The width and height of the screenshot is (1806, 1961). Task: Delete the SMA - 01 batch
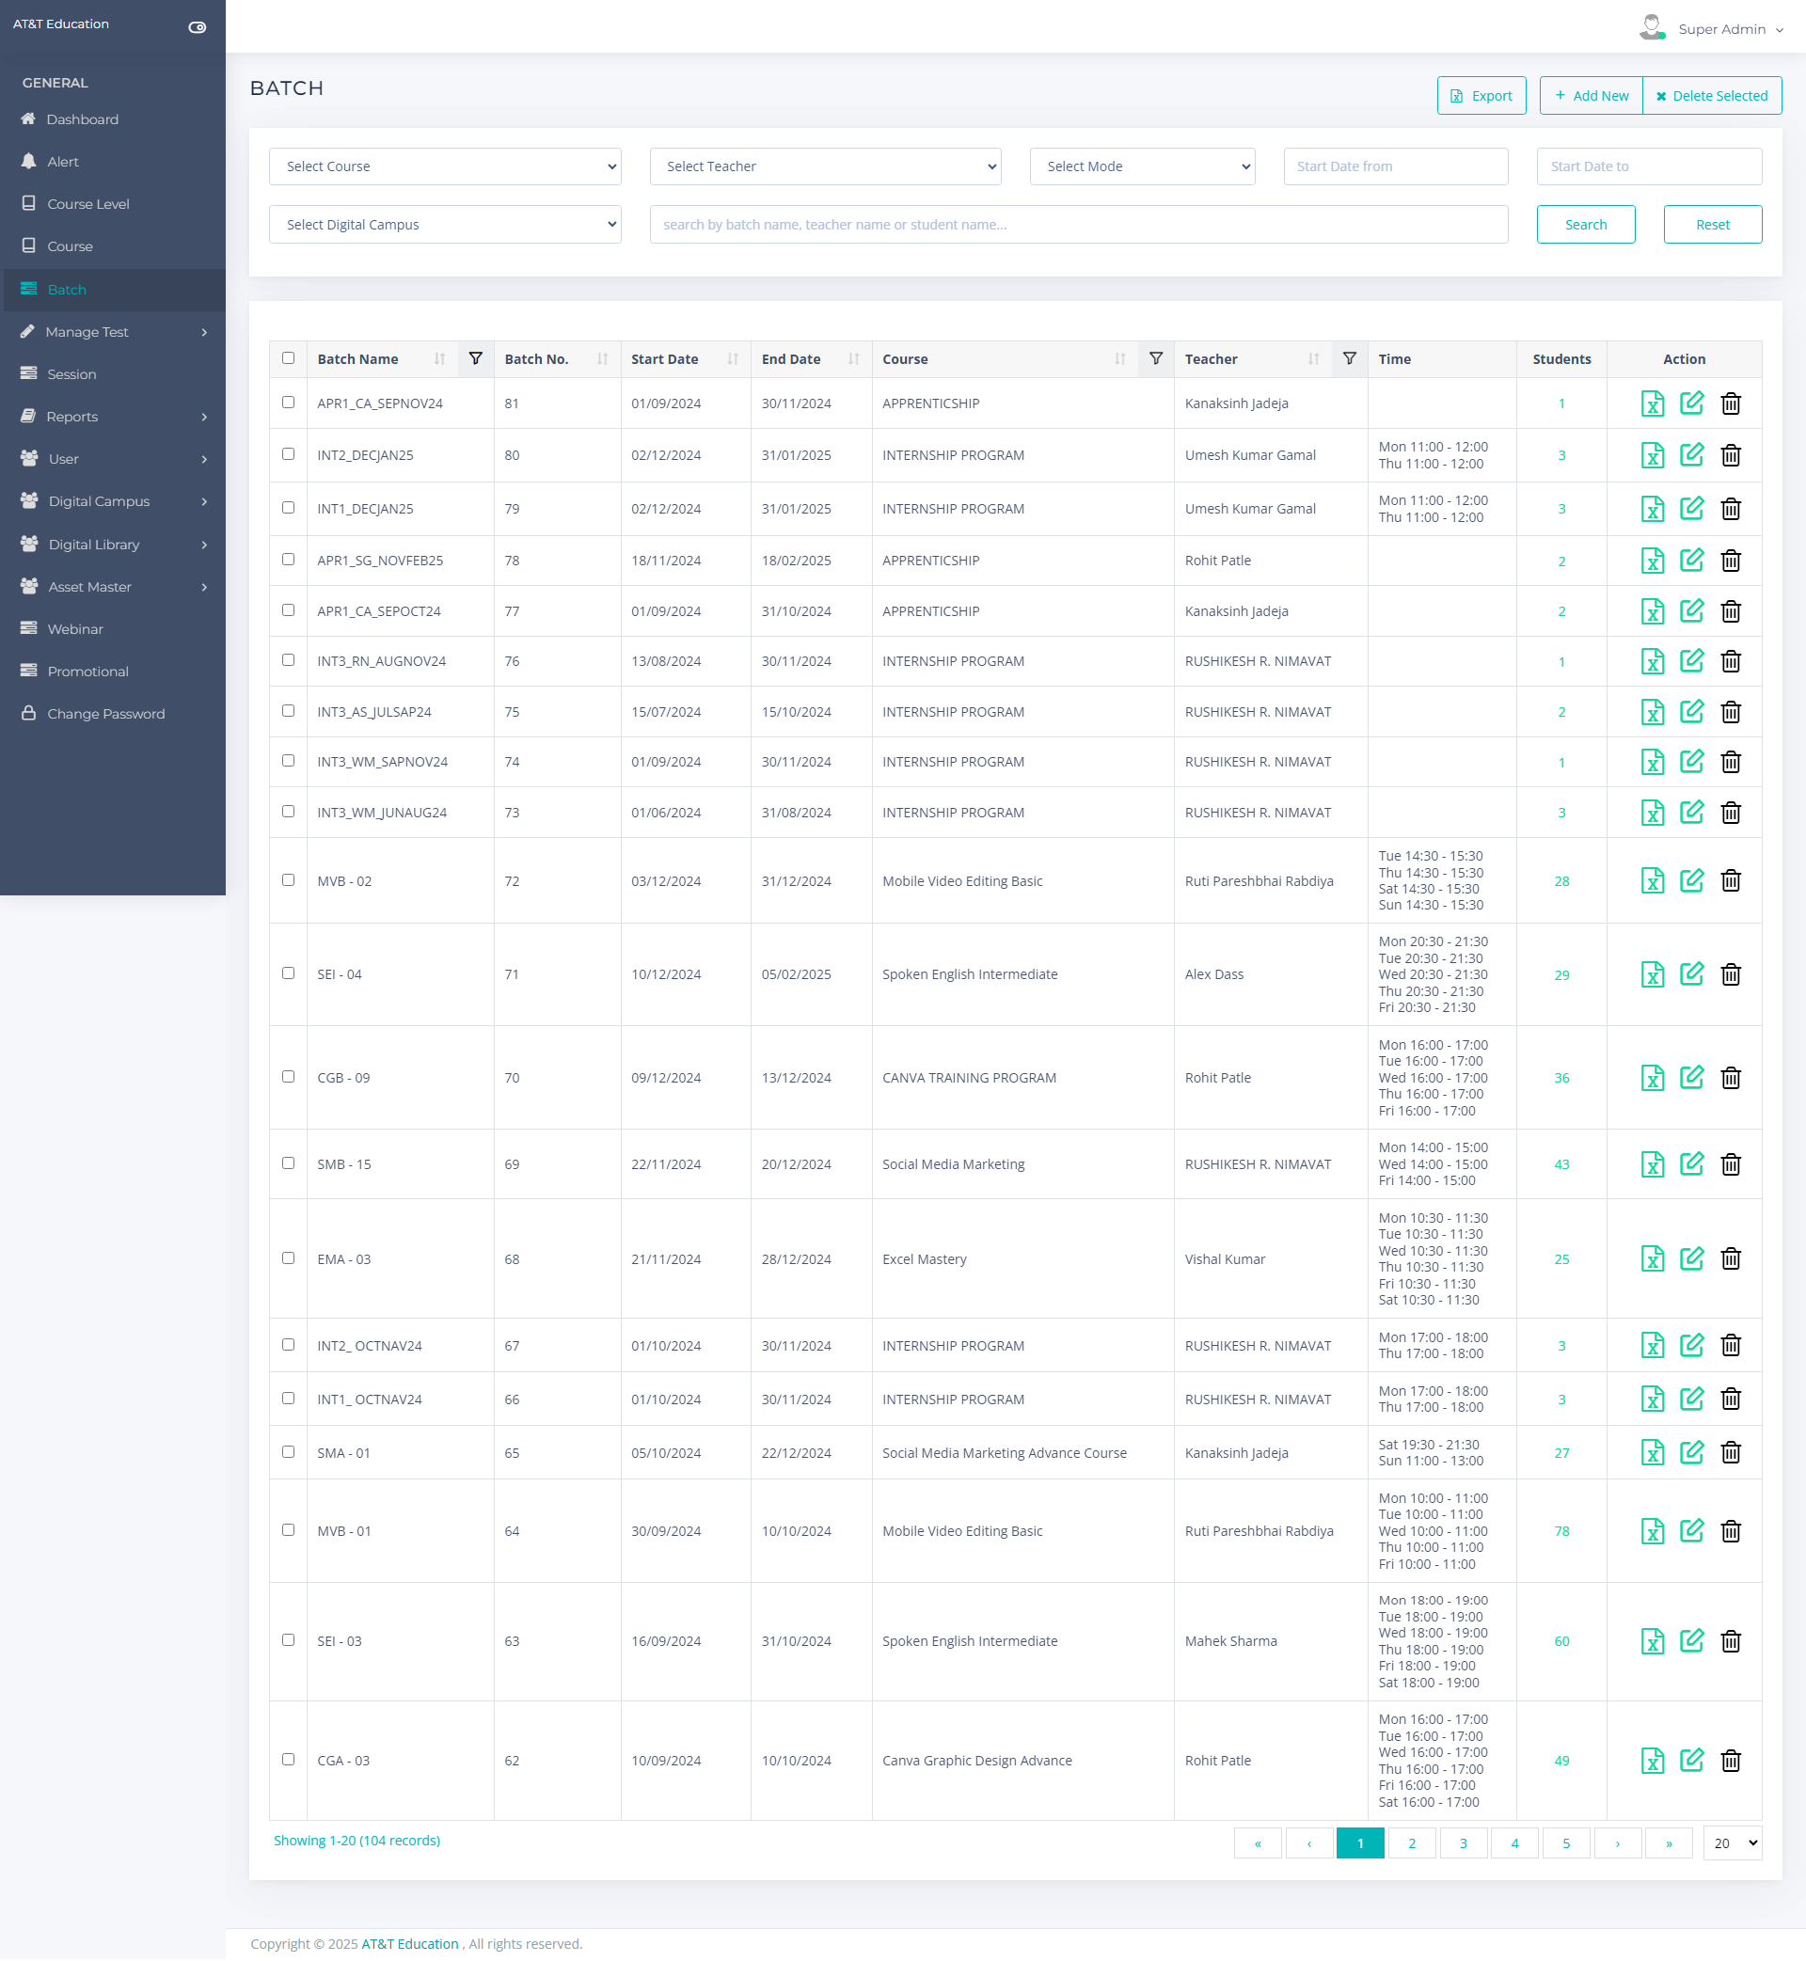click(x=1730, y=1453)
